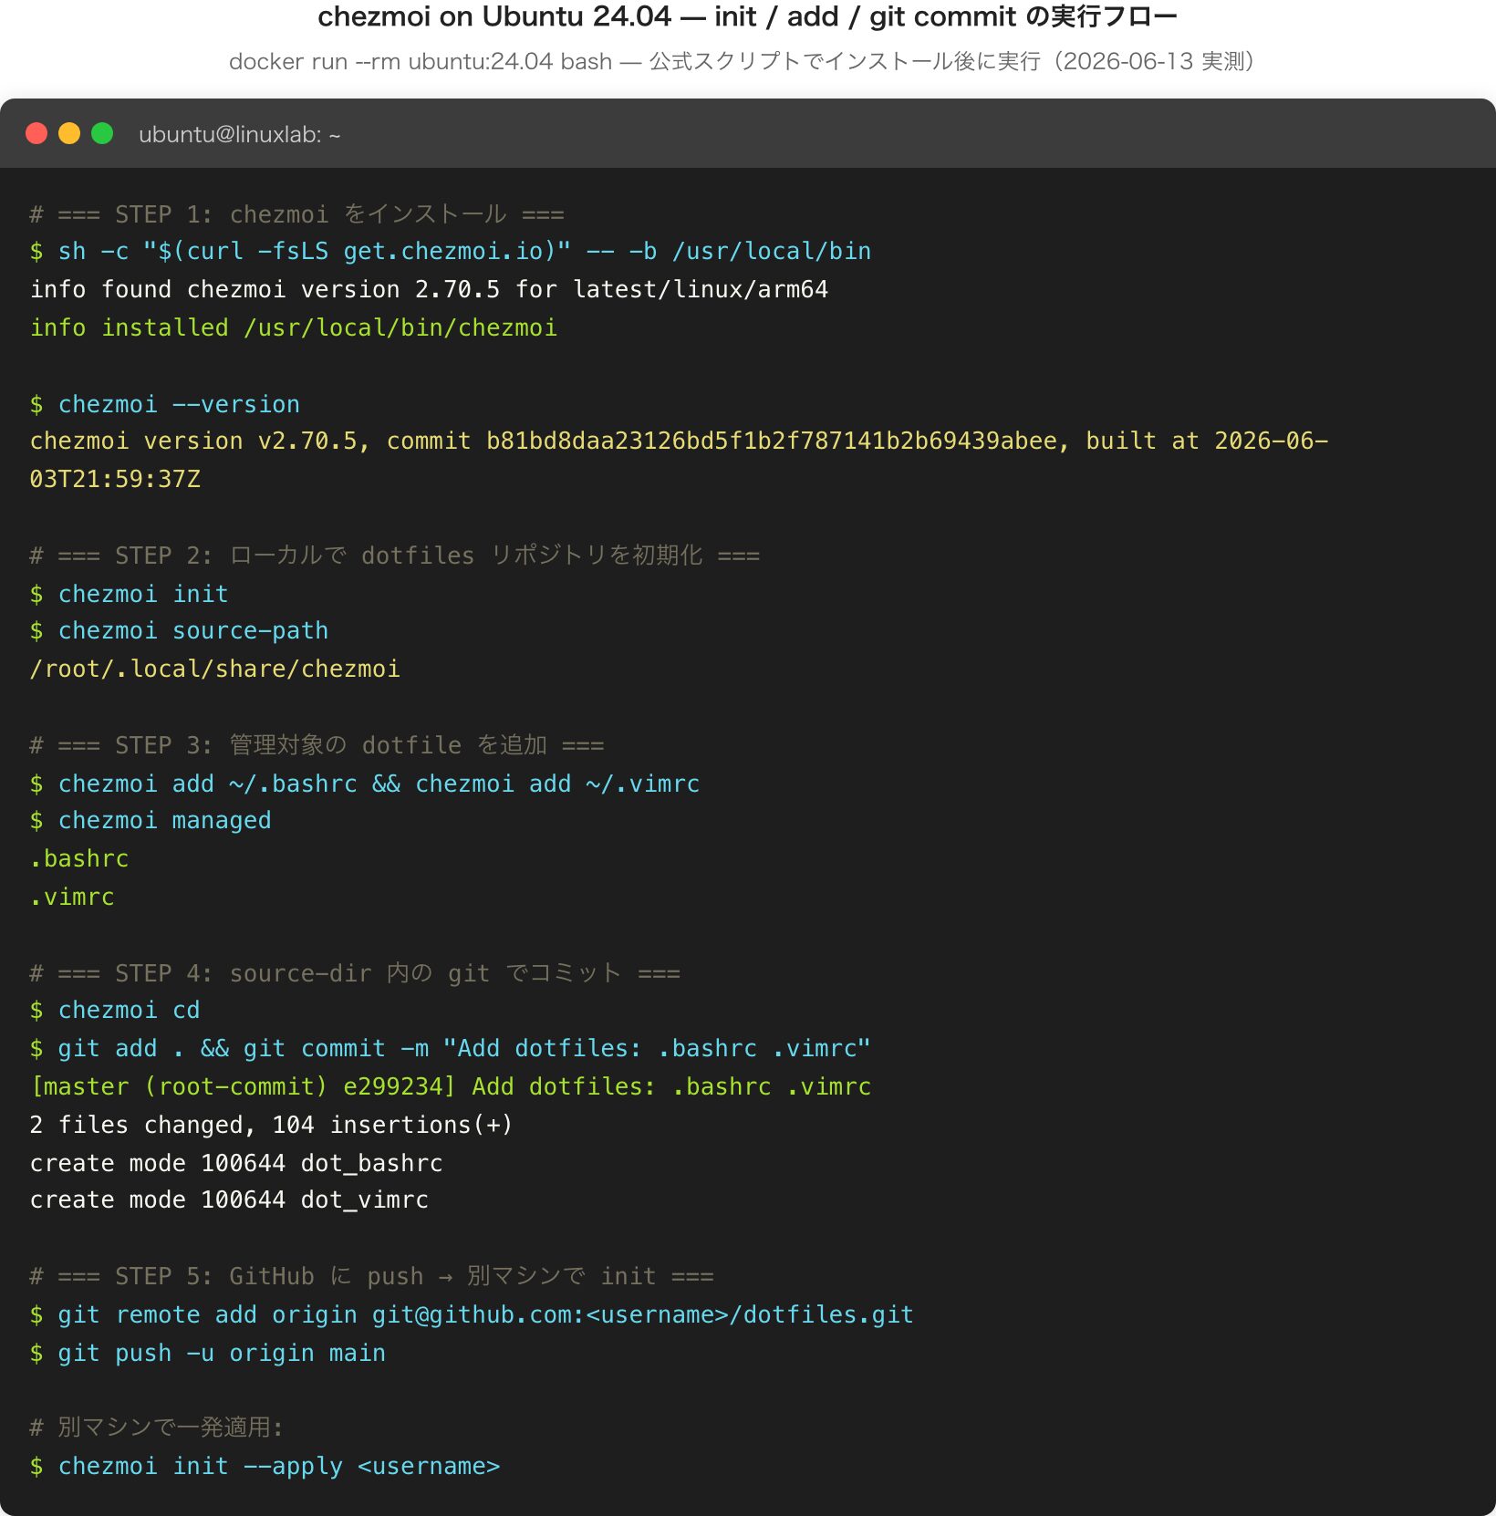Click the STEP 5 GitHub push comment
The width and height of the screenshot is (1496, 1516).
click(372, 1276)
